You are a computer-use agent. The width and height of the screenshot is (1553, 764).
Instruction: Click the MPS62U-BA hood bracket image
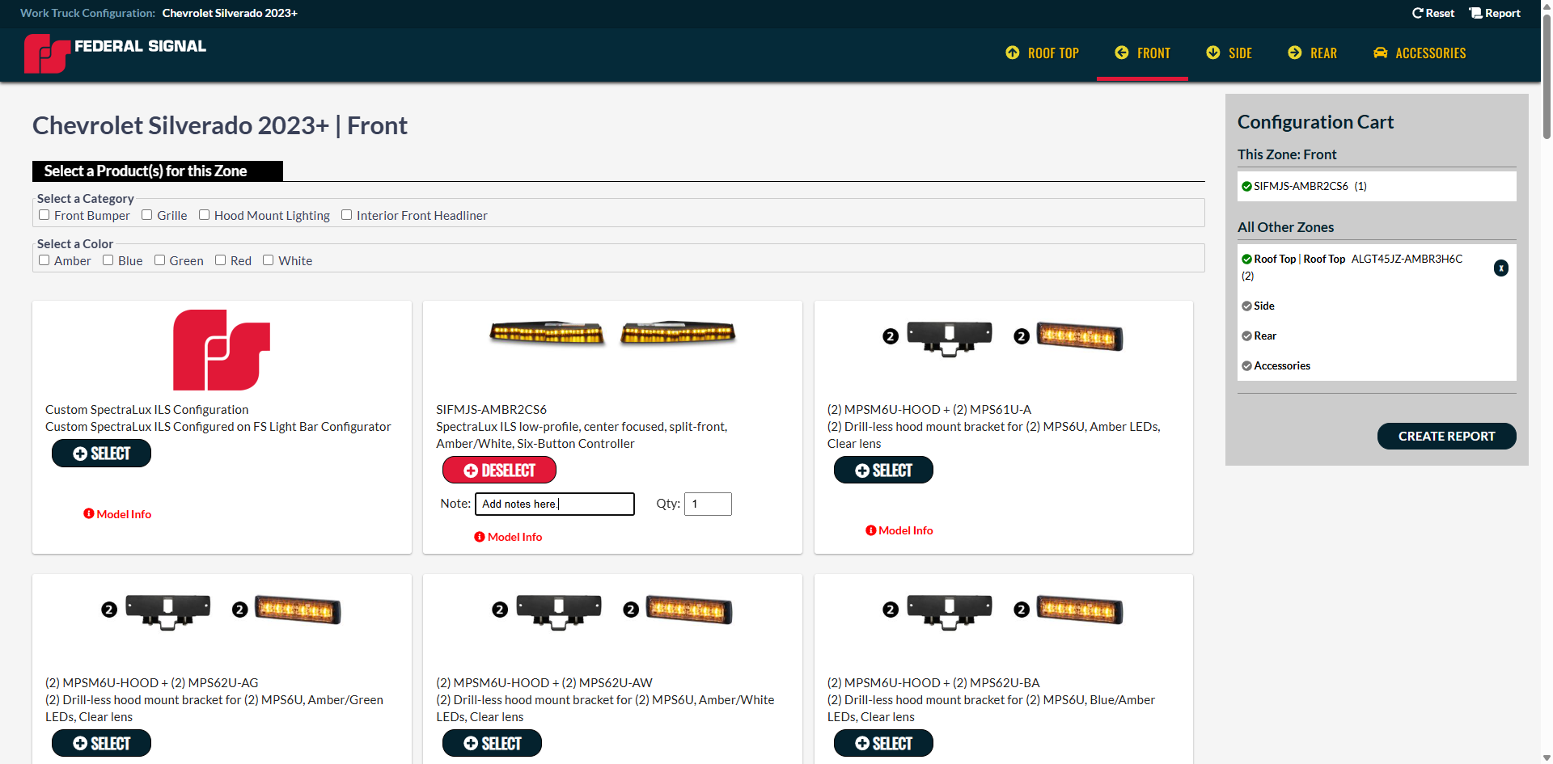(950, 611)
